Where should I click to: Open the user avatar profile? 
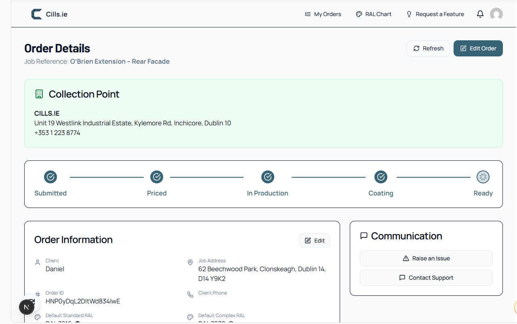496,14
